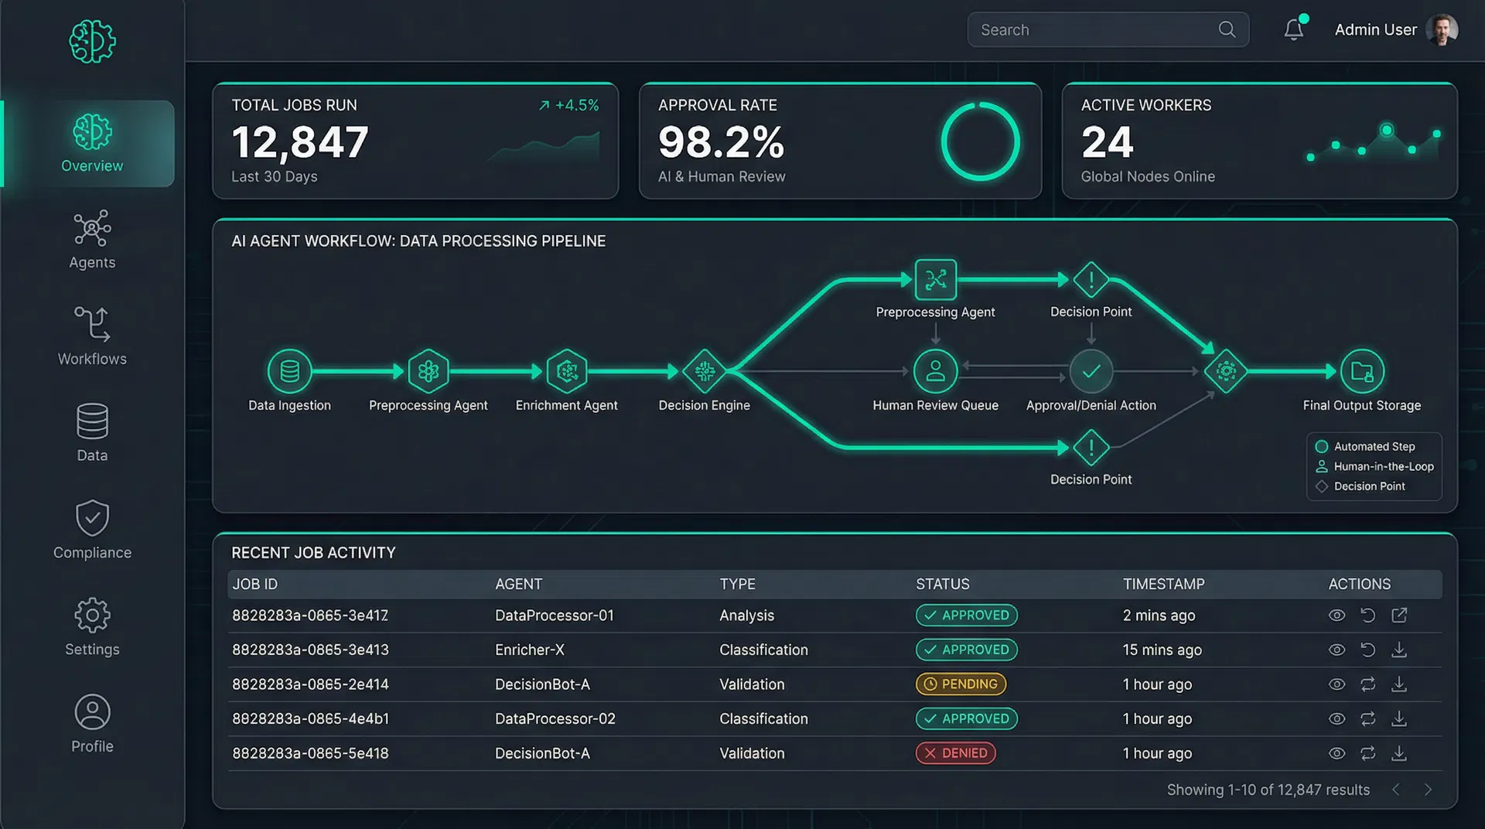Click the Data Ingestion node icon

point(289,371)
